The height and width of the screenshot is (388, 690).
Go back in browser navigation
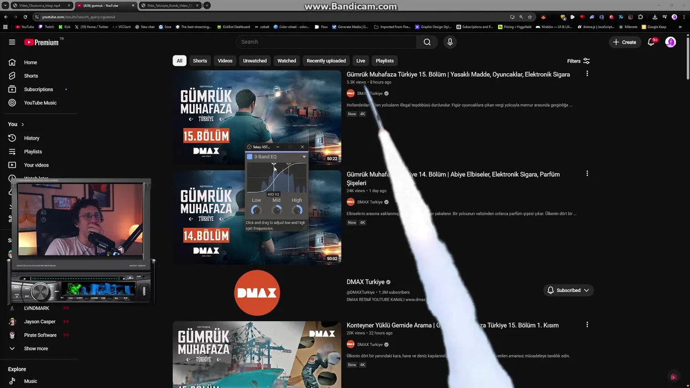(x=6, y=17)
